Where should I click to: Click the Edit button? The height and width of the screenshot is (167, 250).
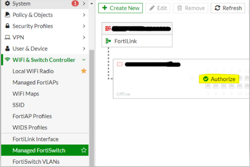pyautogui.click(x=158, y=8)
